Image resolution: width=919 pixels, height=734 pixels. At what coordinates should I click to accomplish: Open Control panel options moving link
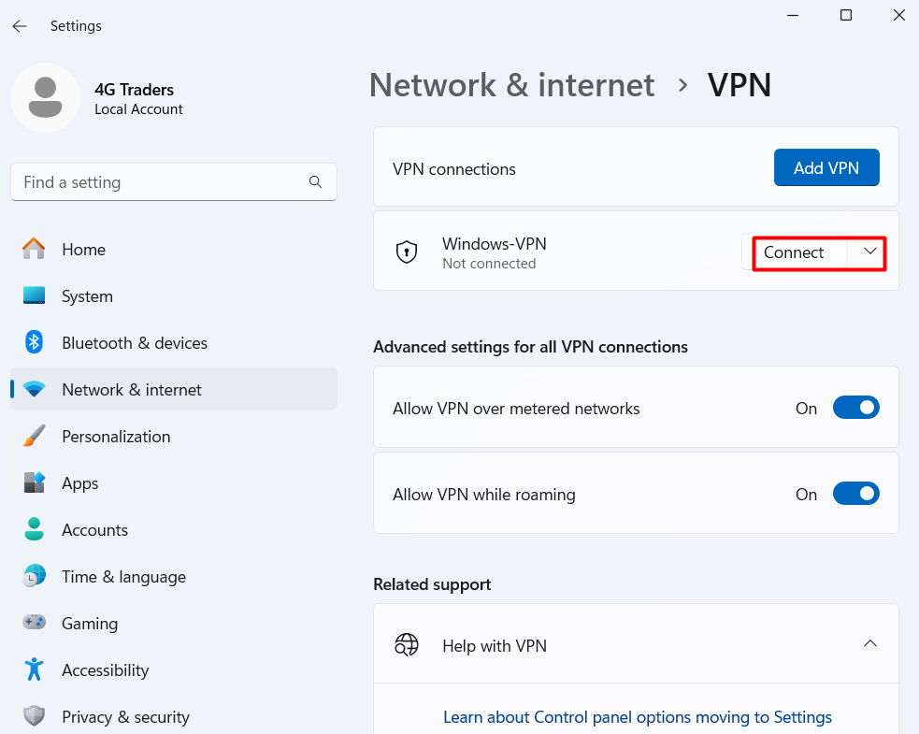click(x=638, y=717)
